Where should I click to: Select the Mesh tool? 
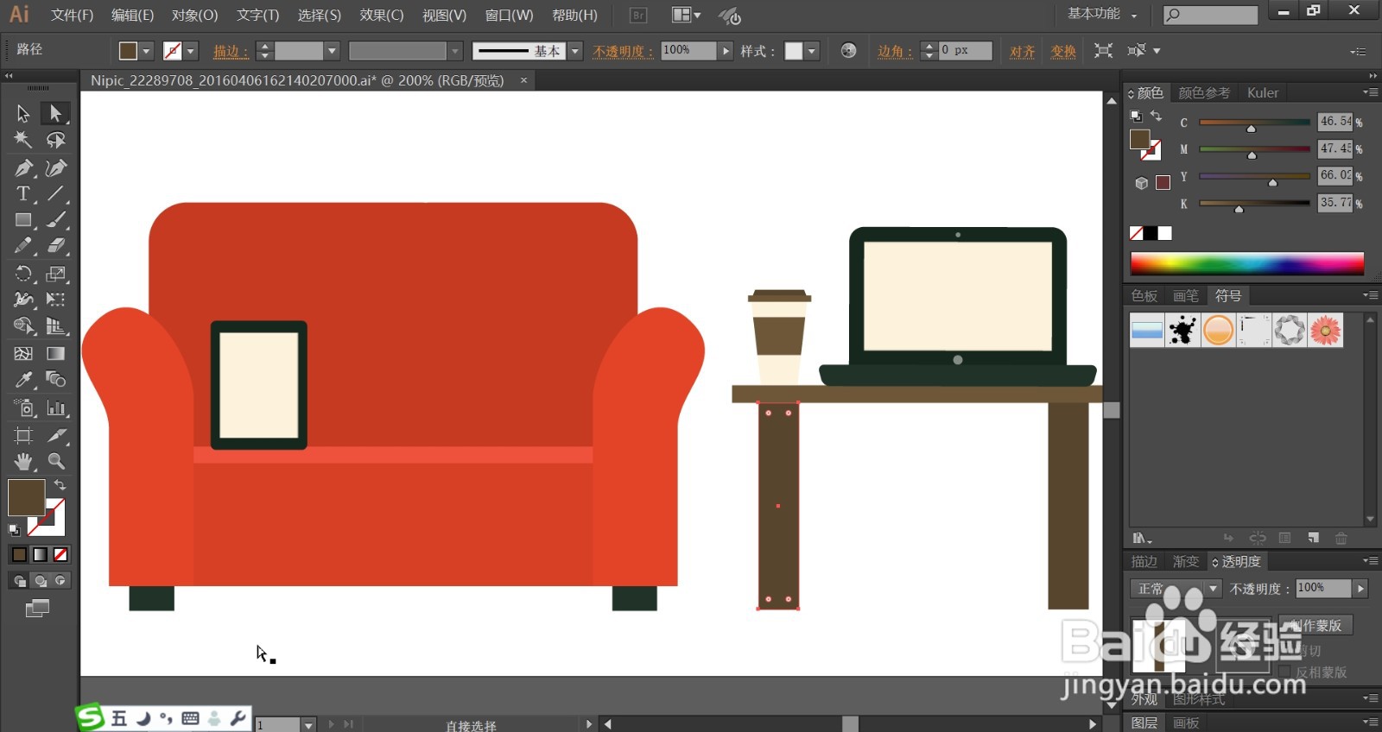pyautogui.click(x=23, y=353)
